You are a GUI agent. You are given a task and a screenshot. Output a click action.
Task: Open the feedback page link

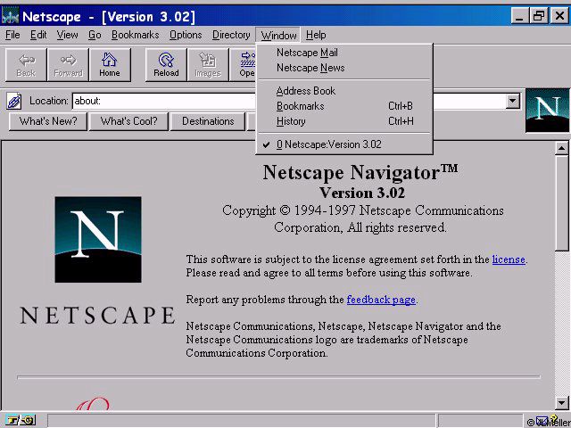pos(381,300)
